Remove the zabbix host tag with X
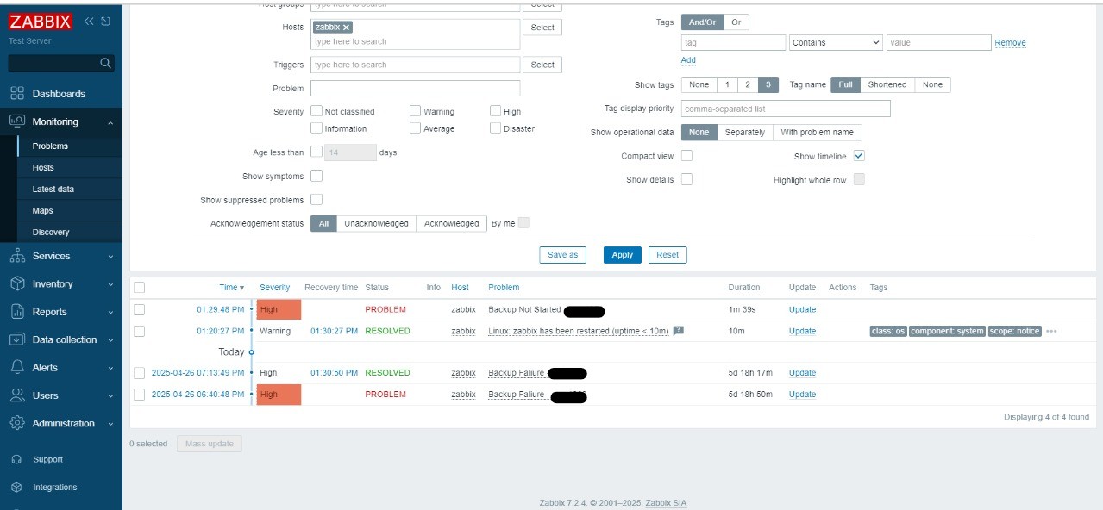This screenshot has height=510, width=1103. tap(347, 28)
